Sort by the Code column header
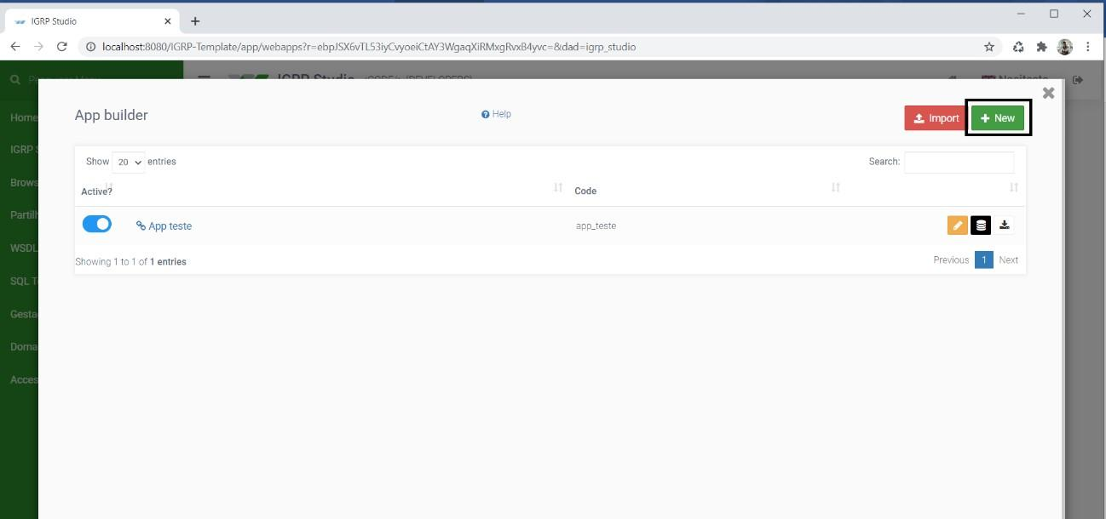This screenshot has width=1106, height=519. point(585,191)
